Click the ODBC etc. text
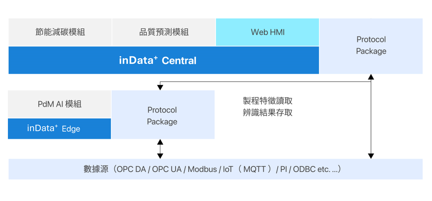The height and width of the screenshot is (201, 432). (316, 169)
